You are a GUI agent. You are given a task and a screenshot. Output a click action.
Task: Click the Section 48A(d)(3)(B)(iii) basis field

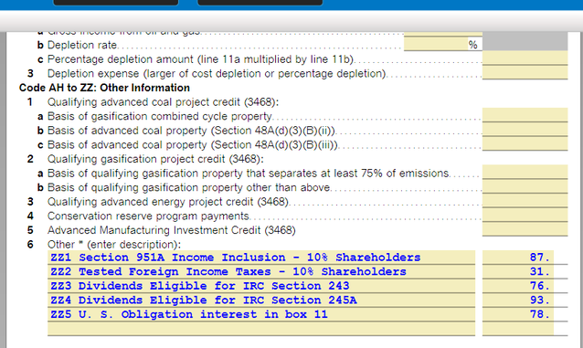click(x=525, y=143)
